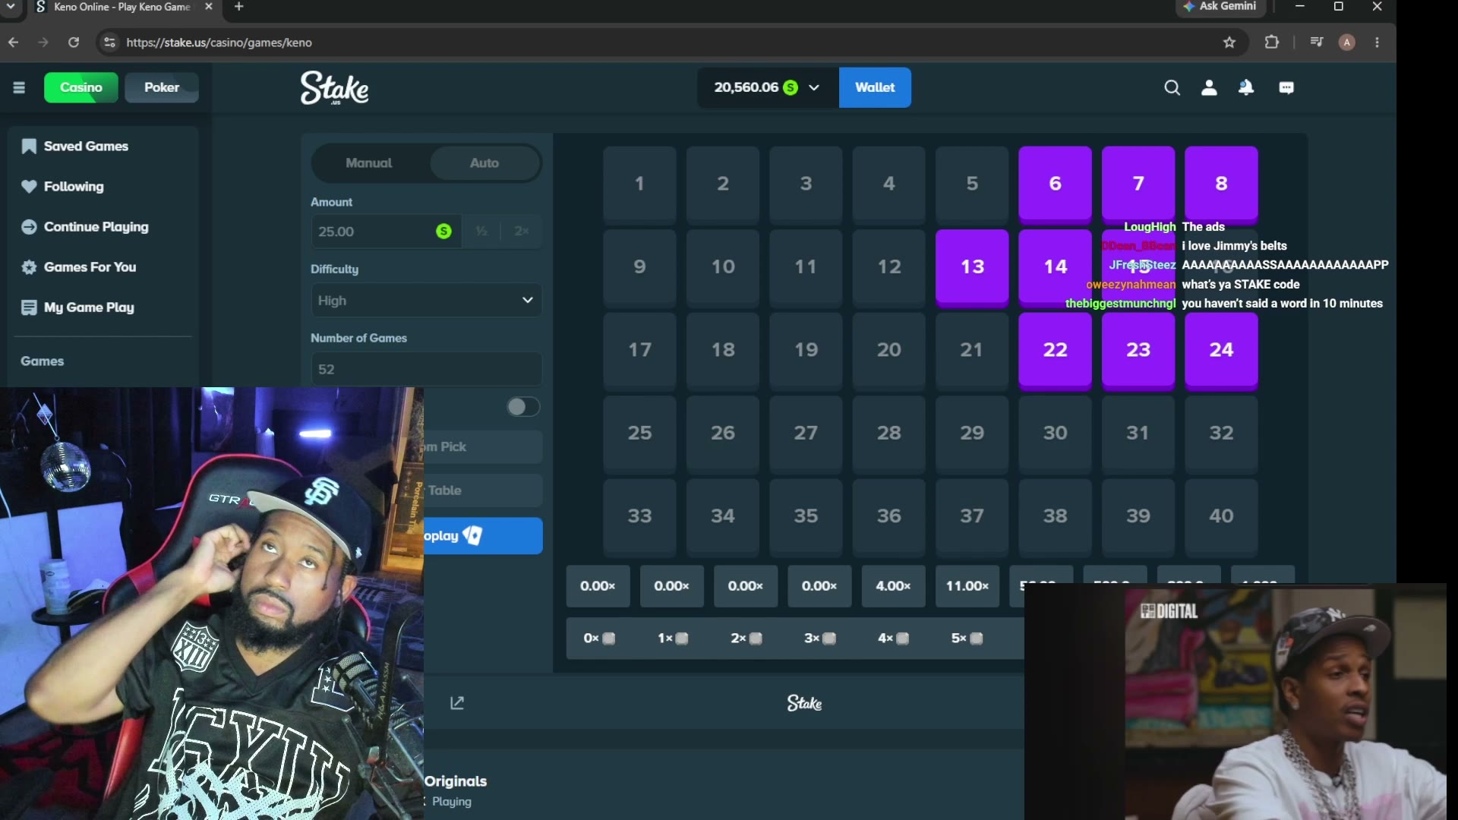The image size is (1458, 820).
Task: Open a new browser tab
Action: 238,7
